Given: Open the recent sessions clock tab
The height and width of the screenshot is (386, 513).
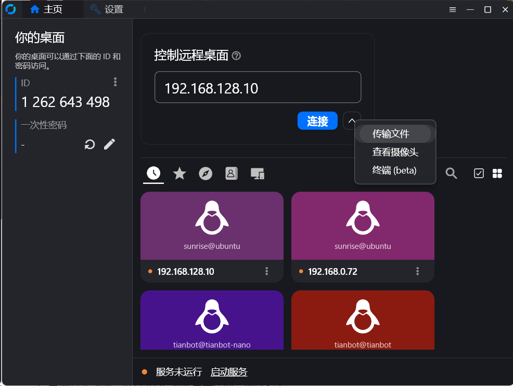Looking at the screenshot, I should pos(153,174).
